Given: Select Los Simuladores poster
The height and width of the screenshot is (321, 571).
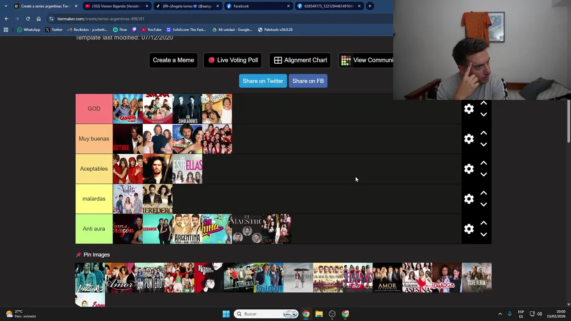Looking at the screenshot, I should tap(187, 109).
